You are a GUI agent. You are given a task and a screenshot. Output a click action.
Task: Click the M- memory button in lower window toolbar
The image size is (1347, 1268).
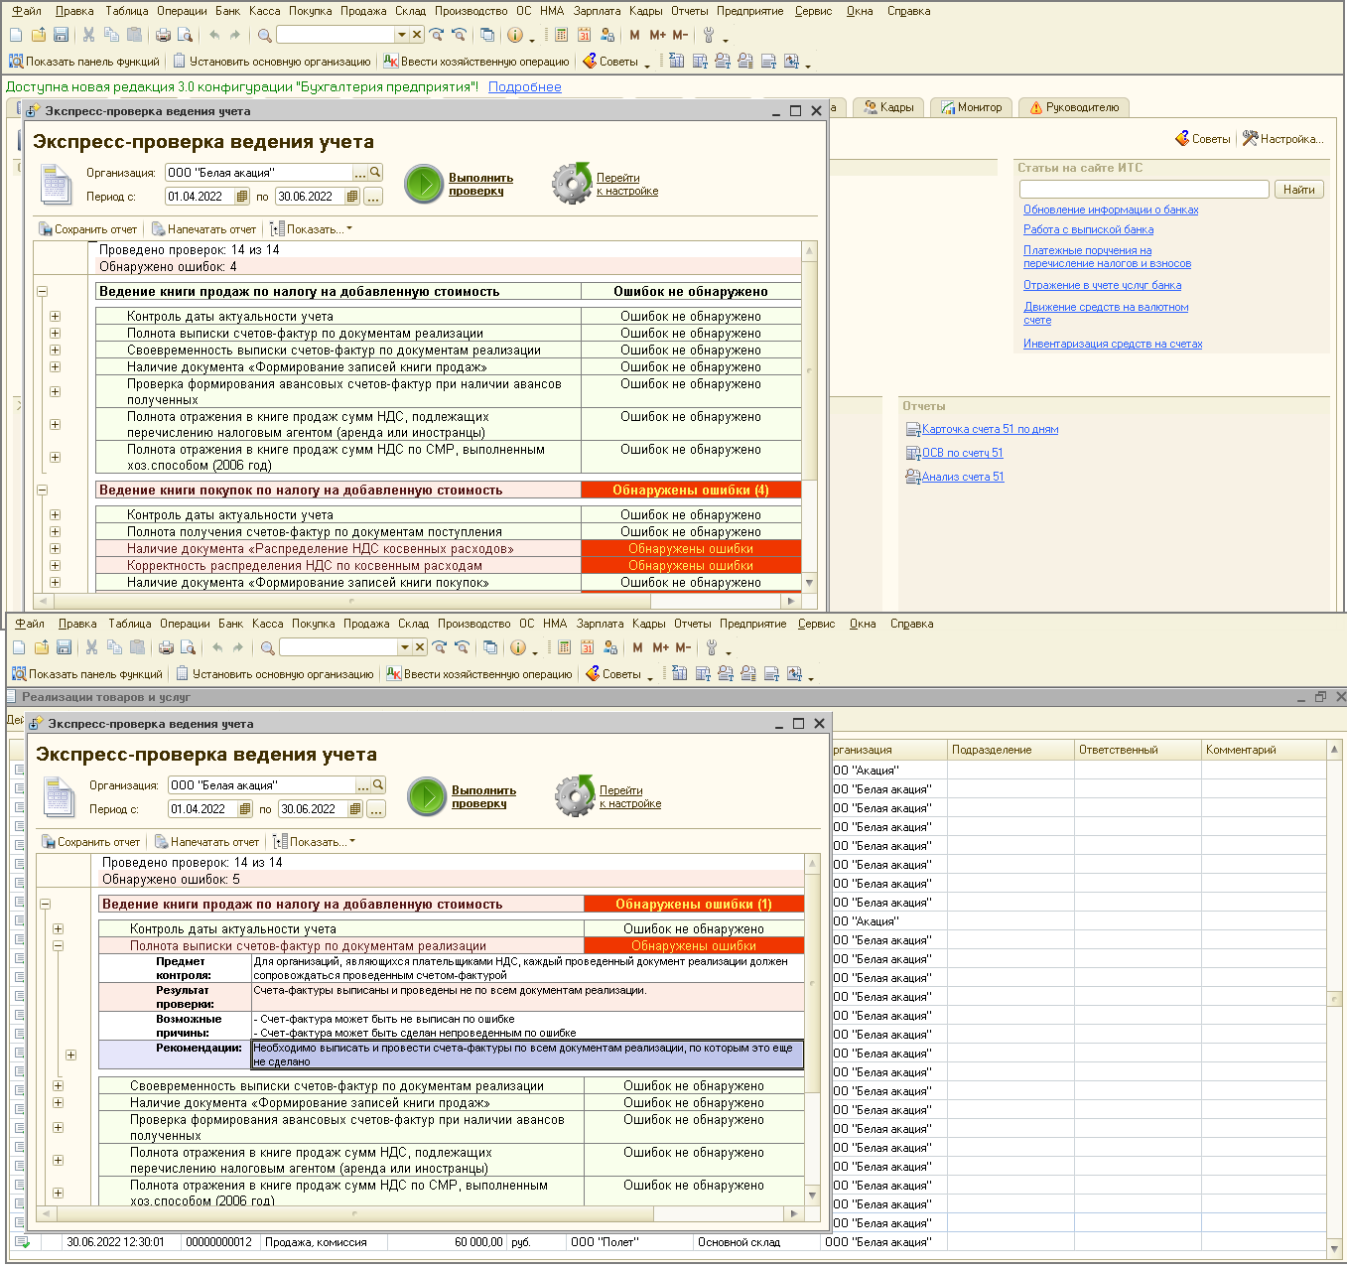[683, 647]
